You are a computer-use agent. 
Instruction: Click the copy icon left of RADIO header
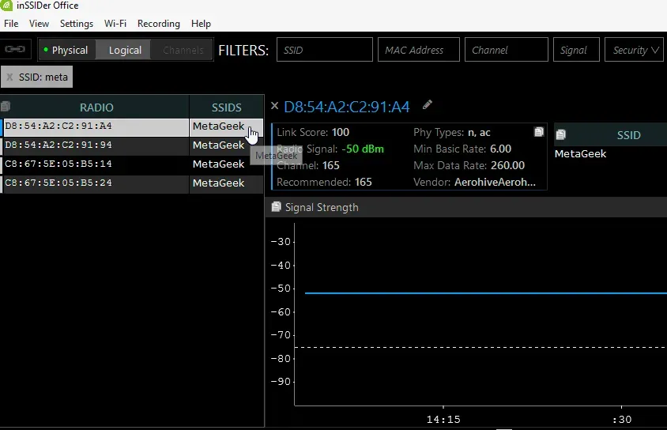point(5,107)
